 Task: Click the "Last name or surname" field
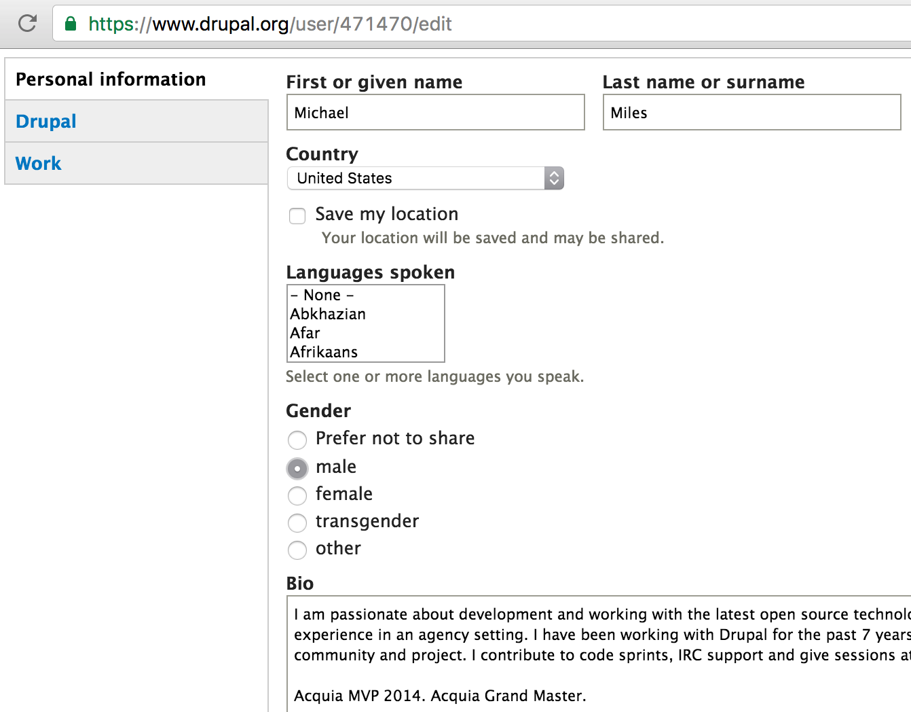751,112
